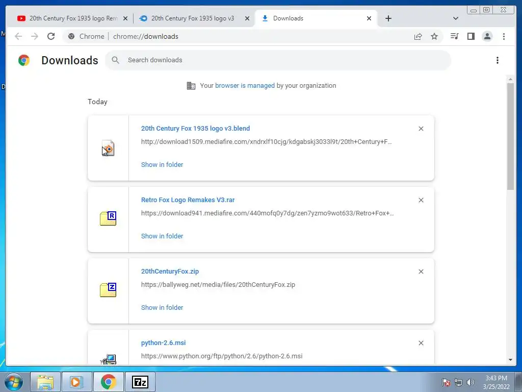Click the Search downloads field
Viewport: 522px width, 392px height.
pyautogui.click(x=278, y=60)
